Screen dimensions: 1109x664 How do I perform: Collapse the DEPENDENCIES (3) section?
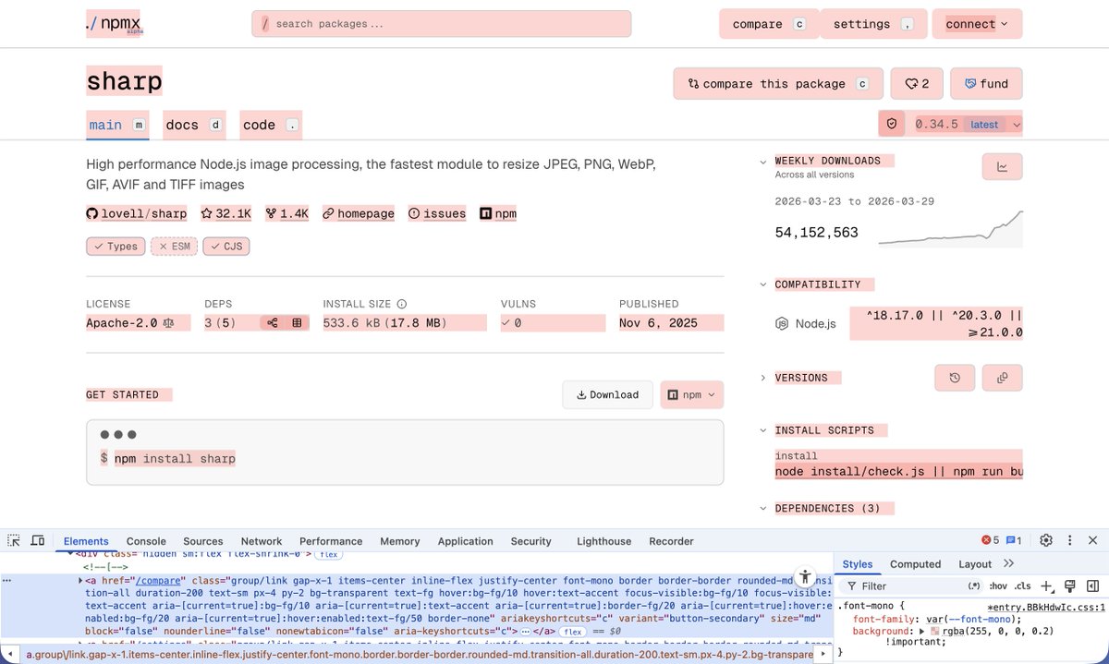(762, 508)
